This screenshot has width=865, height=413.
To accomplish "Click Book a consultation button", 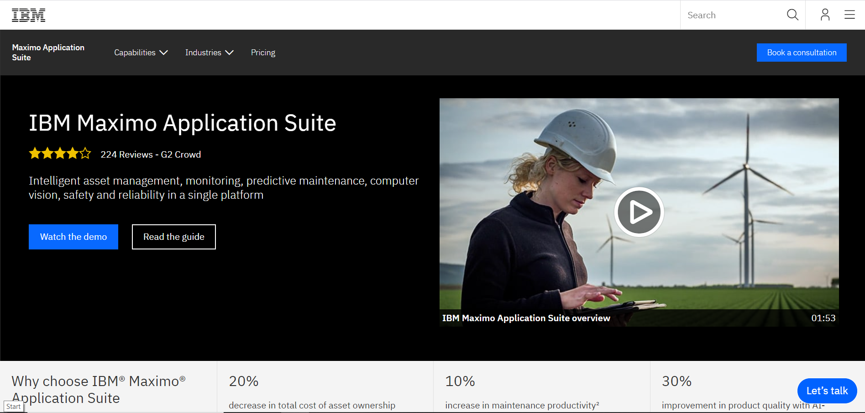I will (802, 53).
